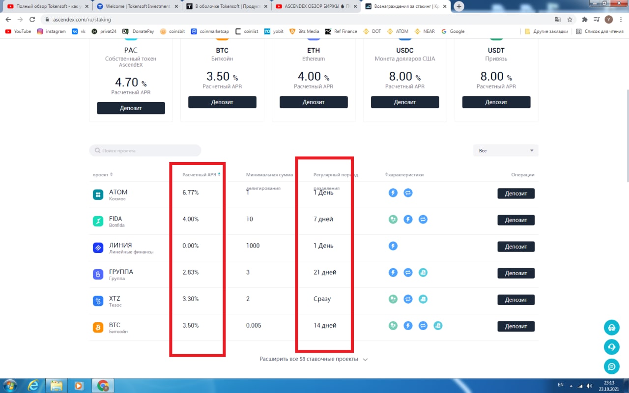
Task: Click the lightning icon in the FIDA row
Action: click(x=408, y=220)
